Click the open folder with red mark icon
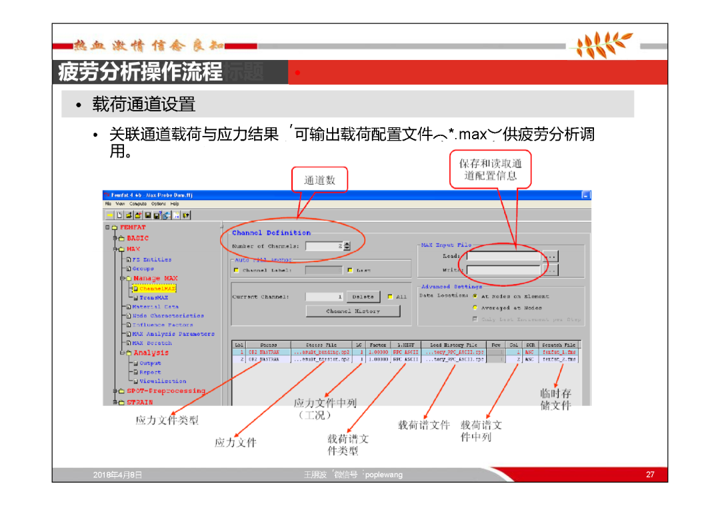Viewport: 720px width, 506px height. [x=138, y=215]
